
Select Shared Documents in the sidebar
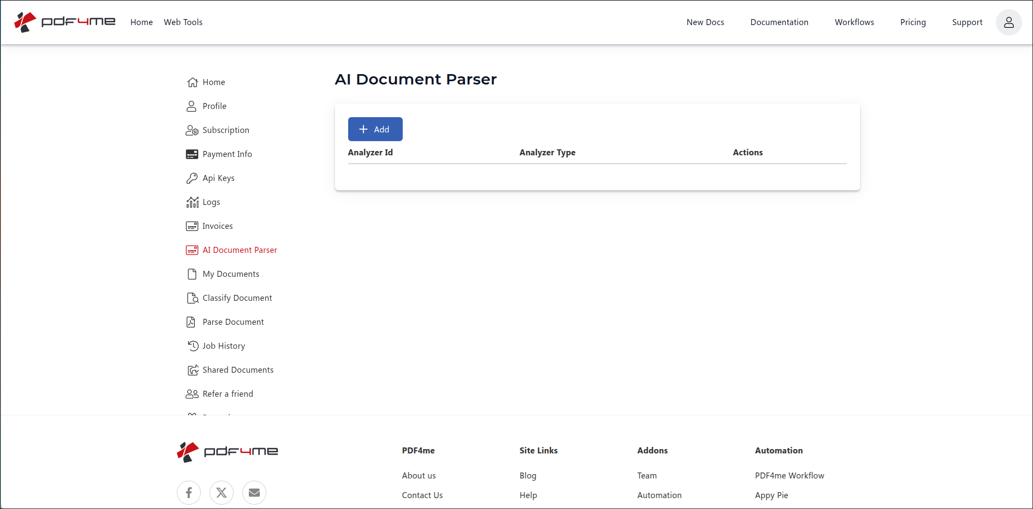[238, 370]
